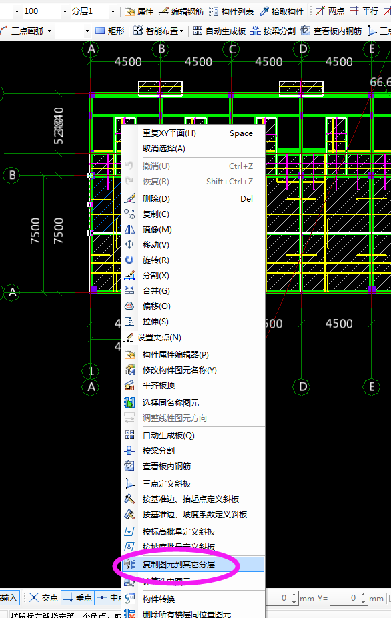The width and height of the screenshot is (391, 618).
Task: Expand the 100 value dropdown
Action: 65,11
